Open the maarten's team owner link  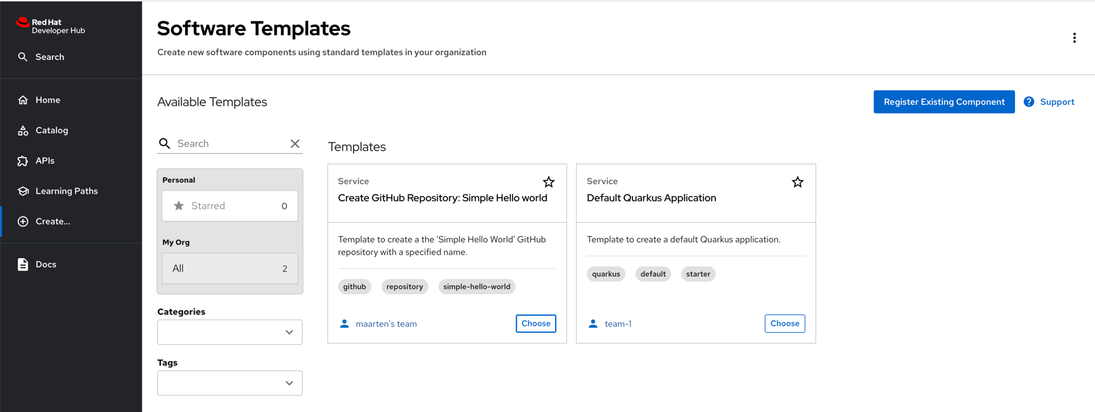[386, 323]
